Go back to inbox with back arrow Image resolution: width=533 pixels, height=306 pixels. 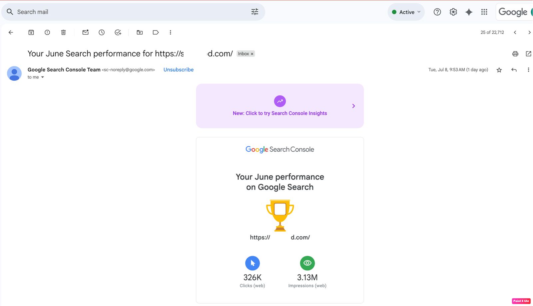(x=11, y=32)
